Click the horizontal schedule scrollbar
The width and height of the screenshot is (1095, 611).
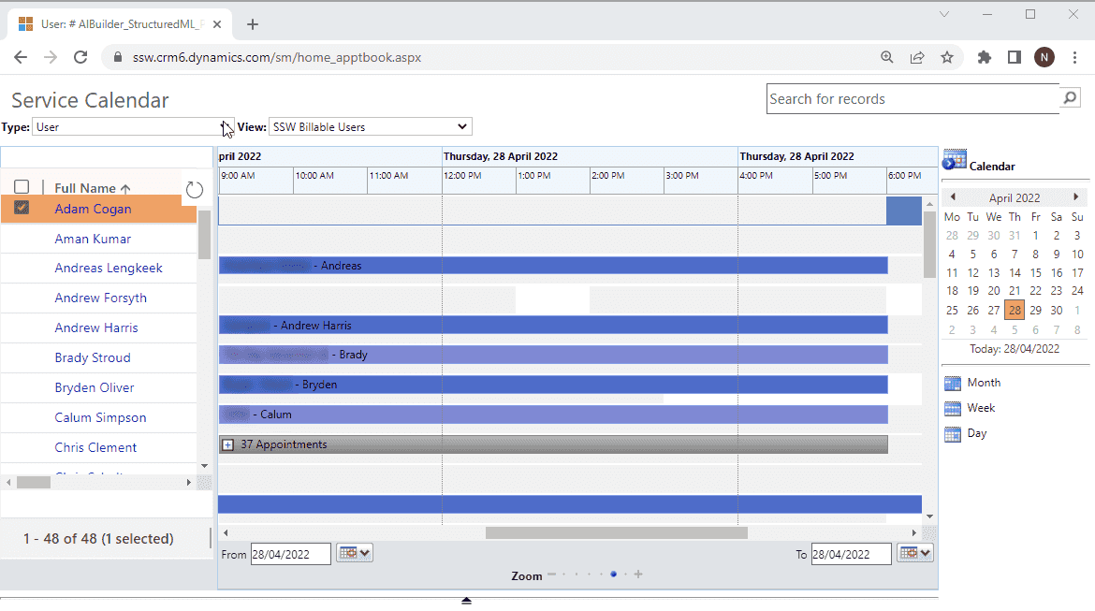click(616, 532)
